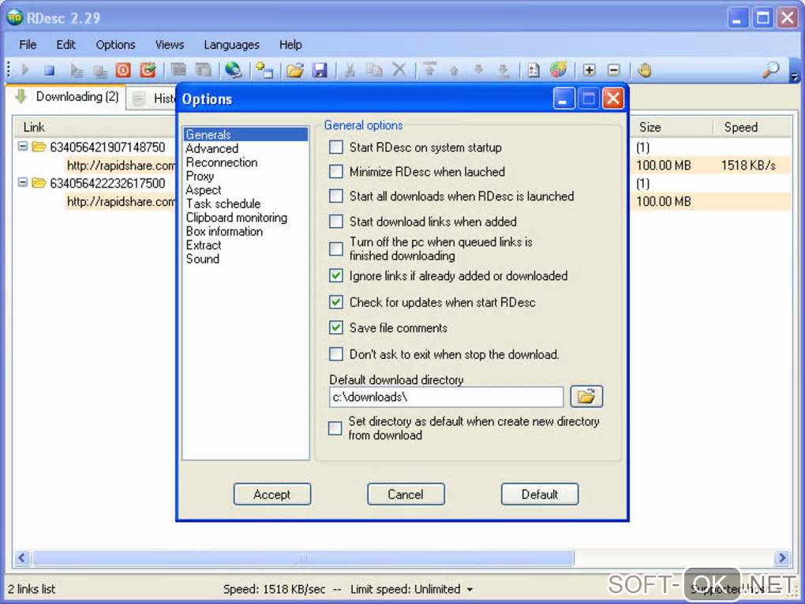Click the move down arrow toolbar icon
This screenshot has width=805, height=604.
coord(478,69)
